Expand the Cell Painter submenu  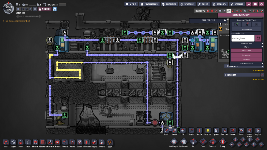click(x=208, y=20)
